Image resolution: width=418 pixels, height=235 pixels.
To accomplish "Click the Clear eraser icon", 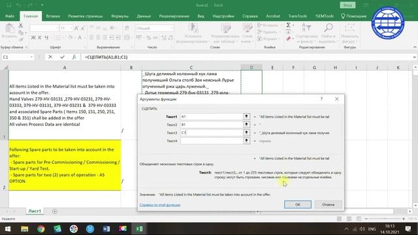I will [x=289, y=39].
